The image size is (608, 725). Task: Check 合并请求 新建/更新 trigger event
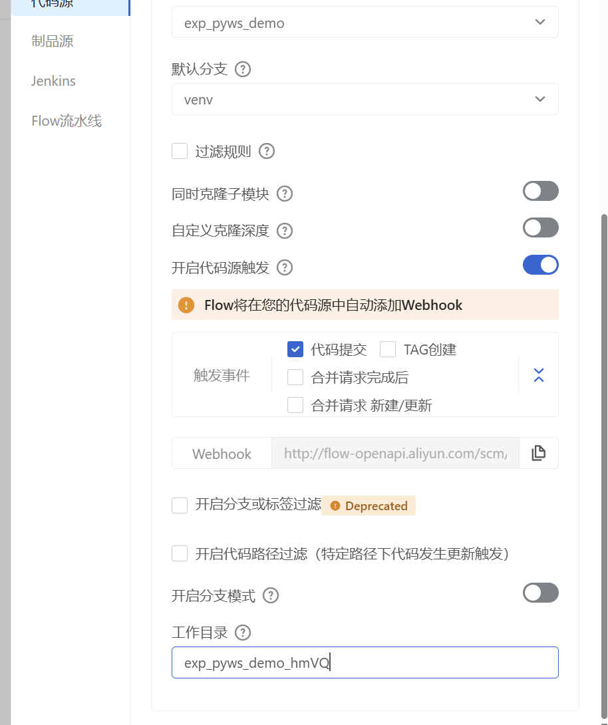pyautogui.click(x=295, y=405)
